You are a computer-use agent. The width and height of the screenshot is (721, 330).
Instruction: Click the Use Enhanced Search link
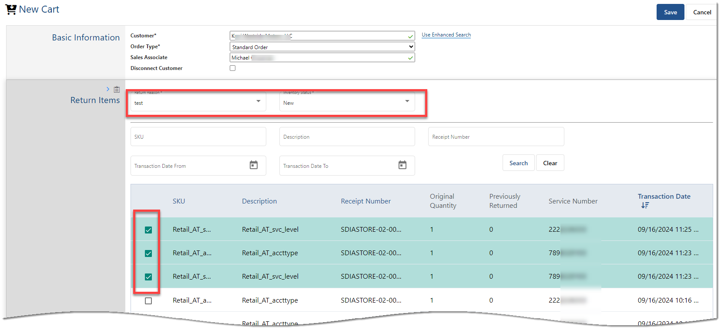click(x=446, y=35)
